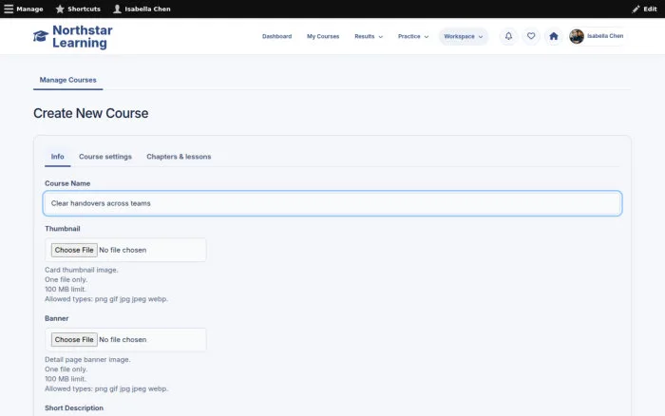This screenshot has width=665, height=416.
Task: Click Isabella Chen name in header
Action: pyautogui.click(x=605, y=36)
